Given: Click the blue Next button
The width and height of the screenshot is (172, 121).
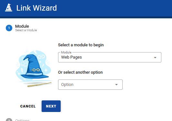Looking at the screenshot, I should tap(51, 106).
